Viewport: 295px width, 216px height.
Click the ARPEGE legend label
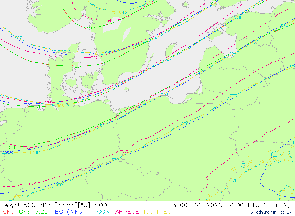127,212
